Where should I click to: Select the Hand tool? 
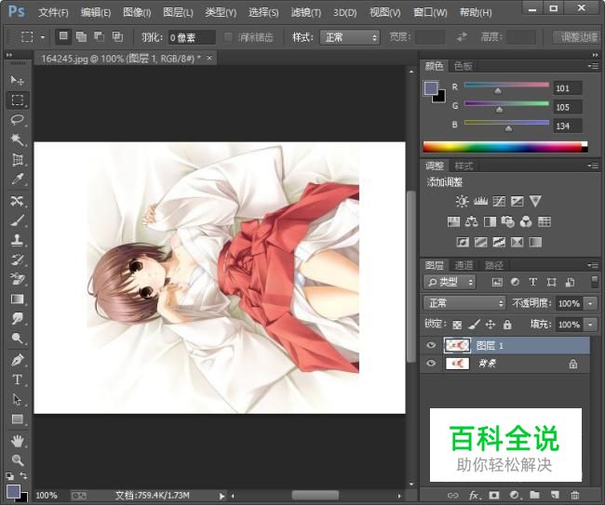[17, 440]
